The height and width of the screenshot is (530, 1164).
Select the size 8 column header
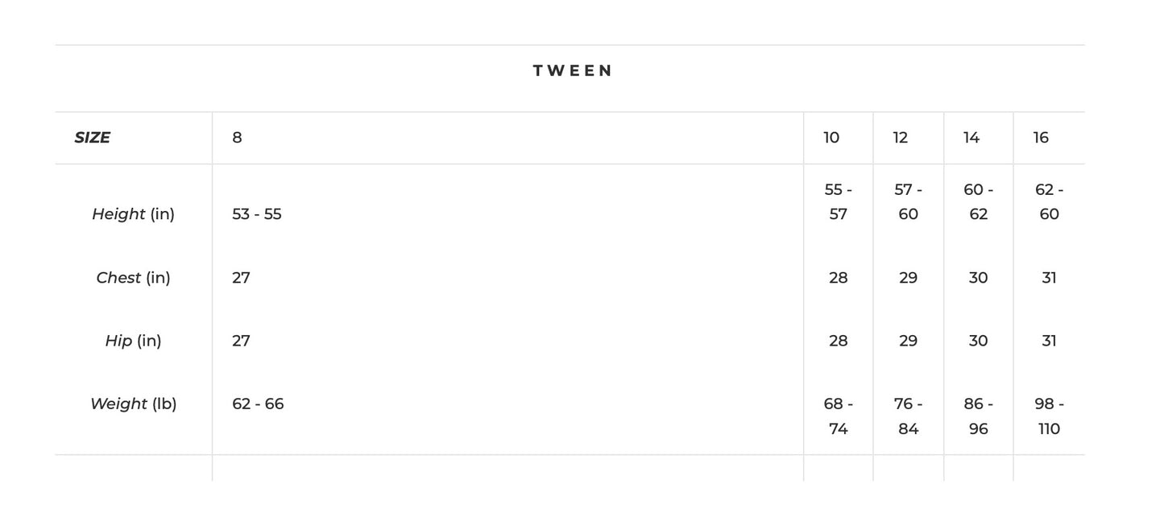237,138
